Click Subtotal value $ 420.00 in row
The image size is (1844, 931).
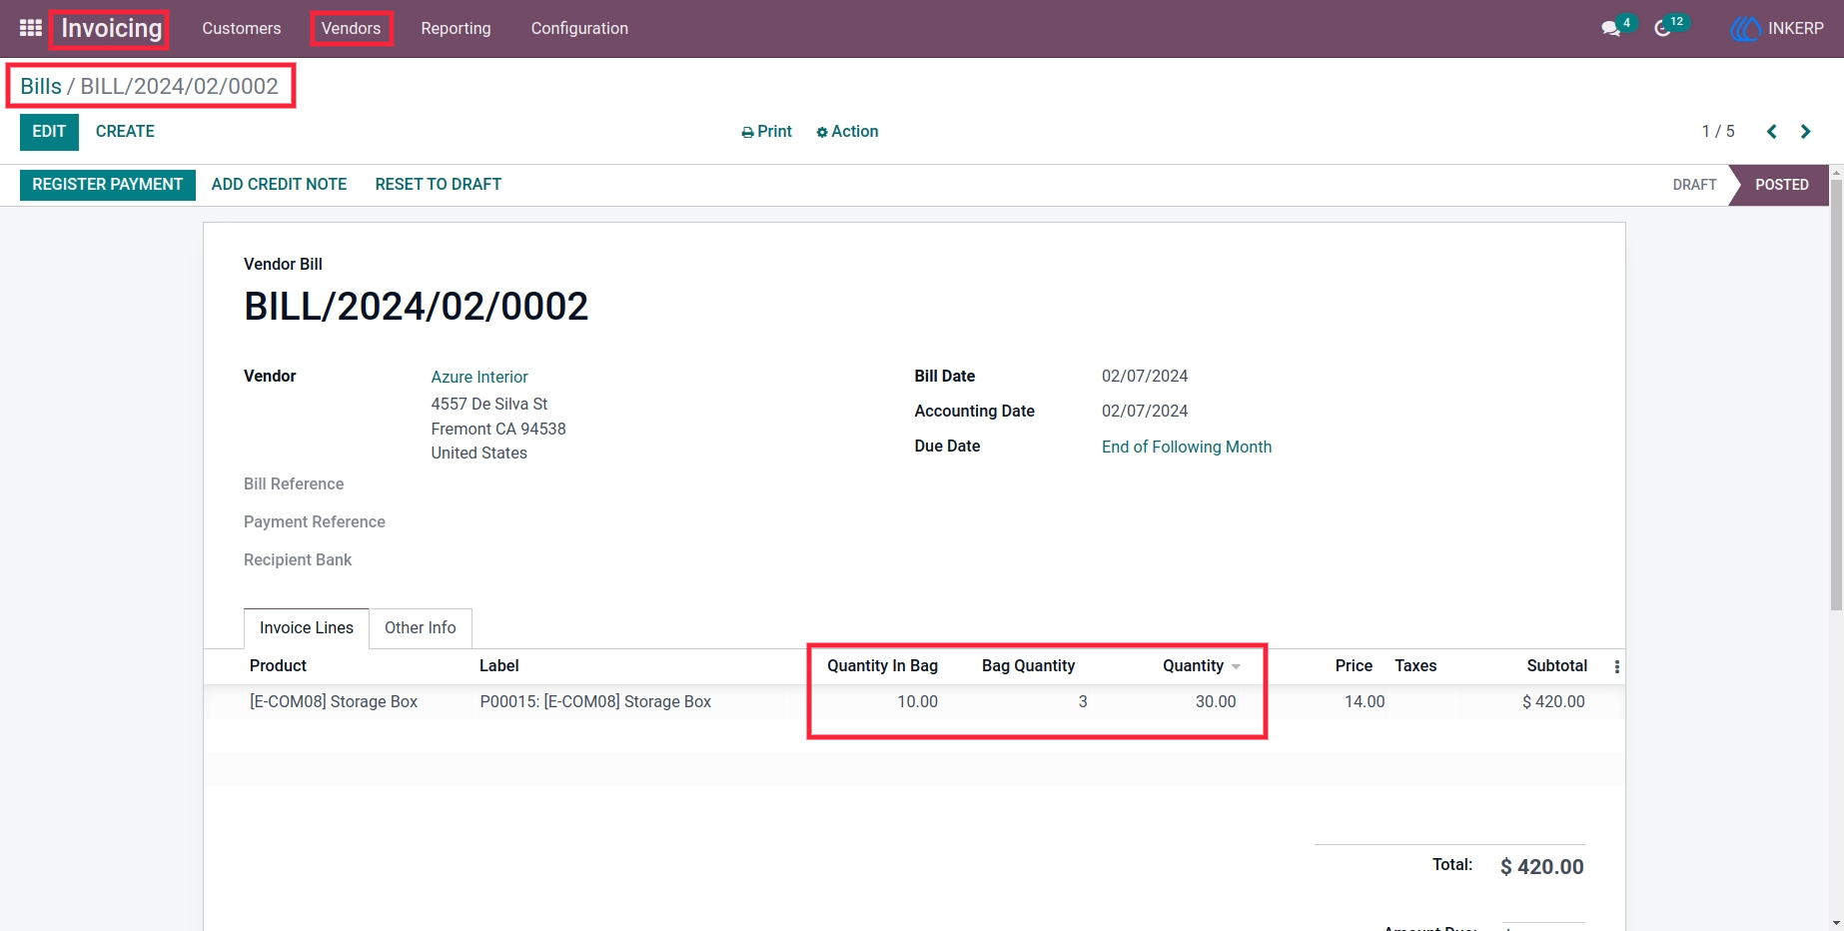pos(1553,702)
